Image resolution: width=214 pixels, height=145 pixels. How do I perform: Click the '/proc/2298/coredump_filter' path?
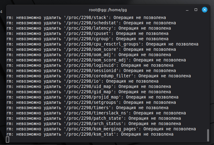coord(99,76)
